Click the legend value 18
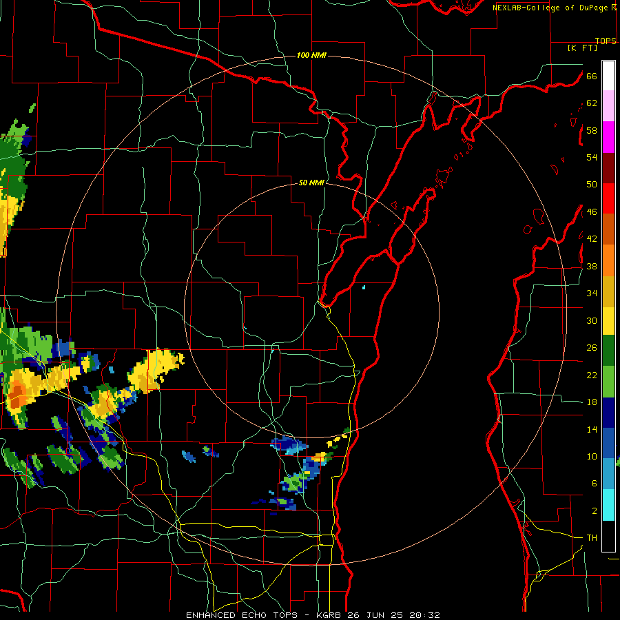The image size is (620, 620). pyautogui.click(x=592, y=402)
